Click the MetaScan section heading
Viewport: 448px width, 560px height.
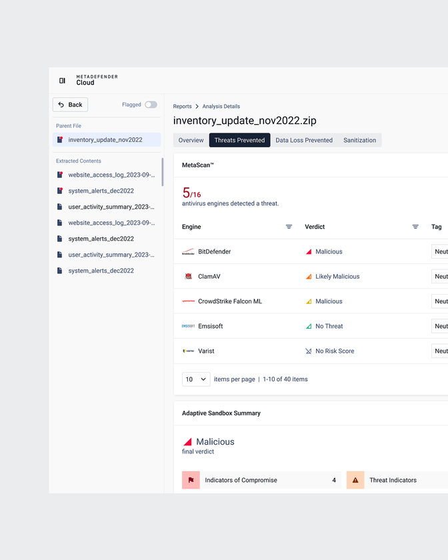pyautogui.click(x=197, y=165)
